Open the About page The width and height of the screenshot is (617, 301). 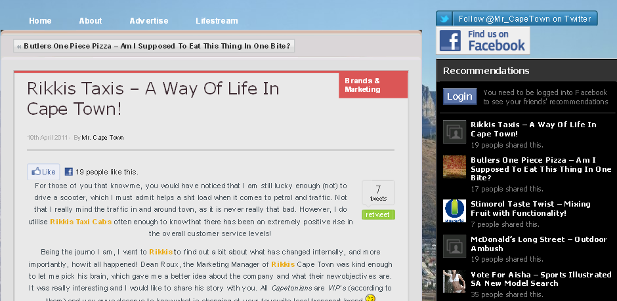[91, 21]
